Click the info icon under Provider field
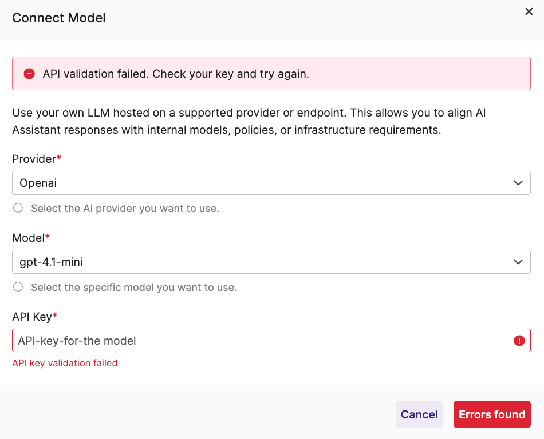544x439 pixels. (18, 209)
